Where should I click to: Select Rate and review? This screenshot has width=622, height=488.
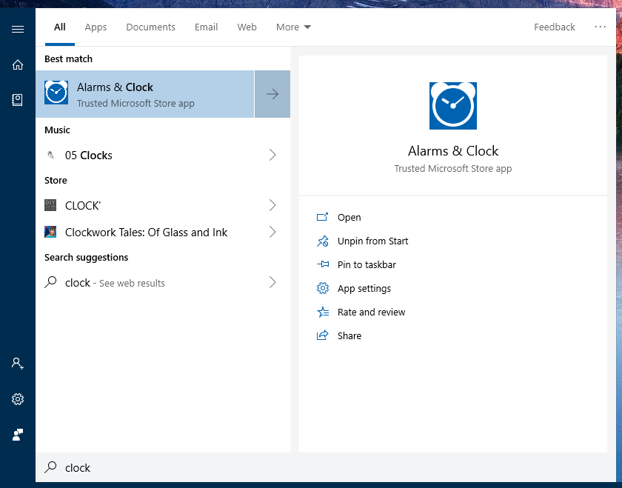tap(371, 312)
